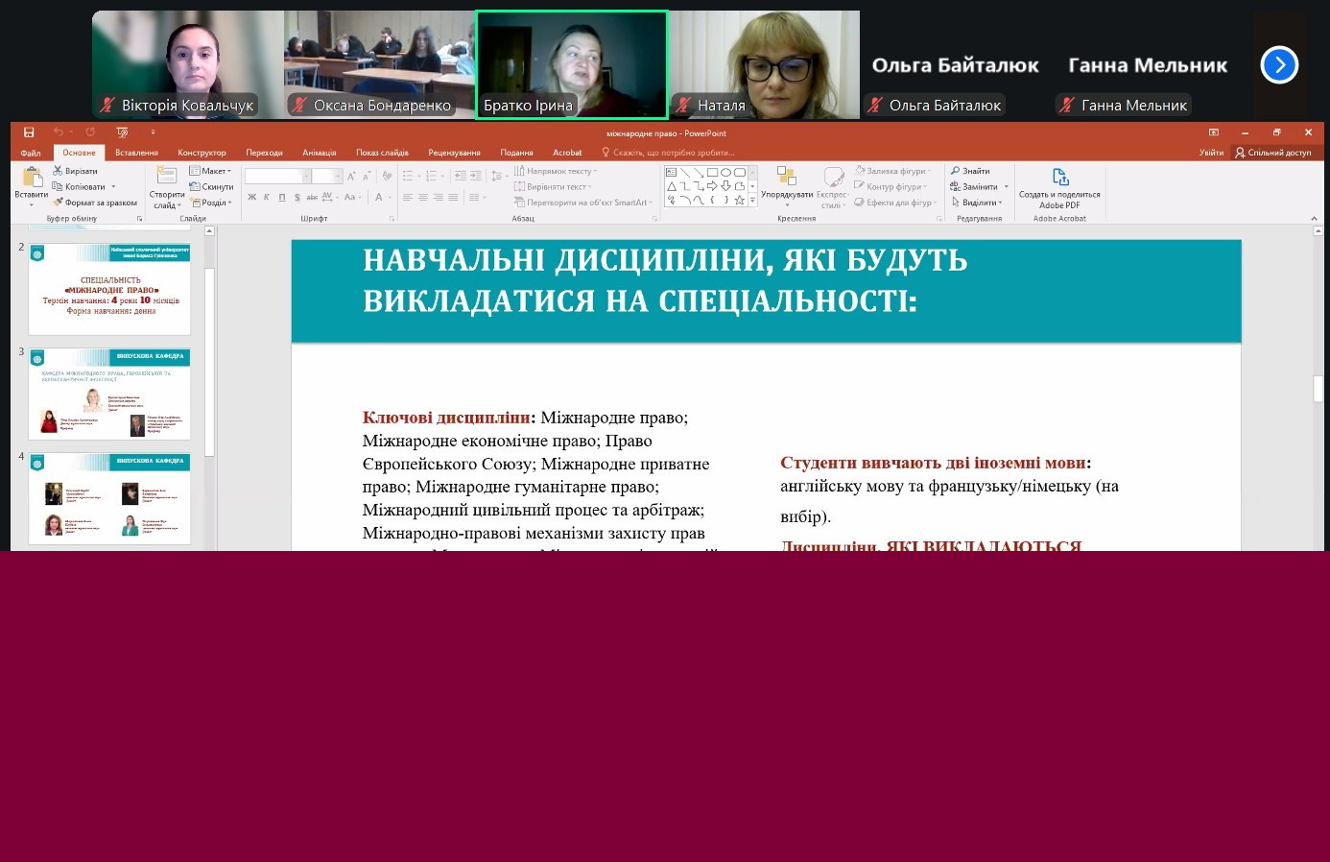Select slide 3 thumbnail in the slide pane
Screen dimensions: 1330x862
[108, 394]
